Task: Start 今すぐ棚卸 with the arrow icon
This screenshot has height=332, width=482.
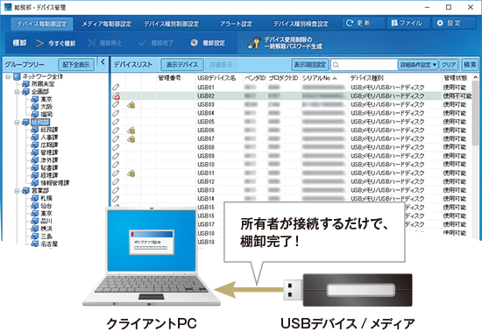Action: 39,43
